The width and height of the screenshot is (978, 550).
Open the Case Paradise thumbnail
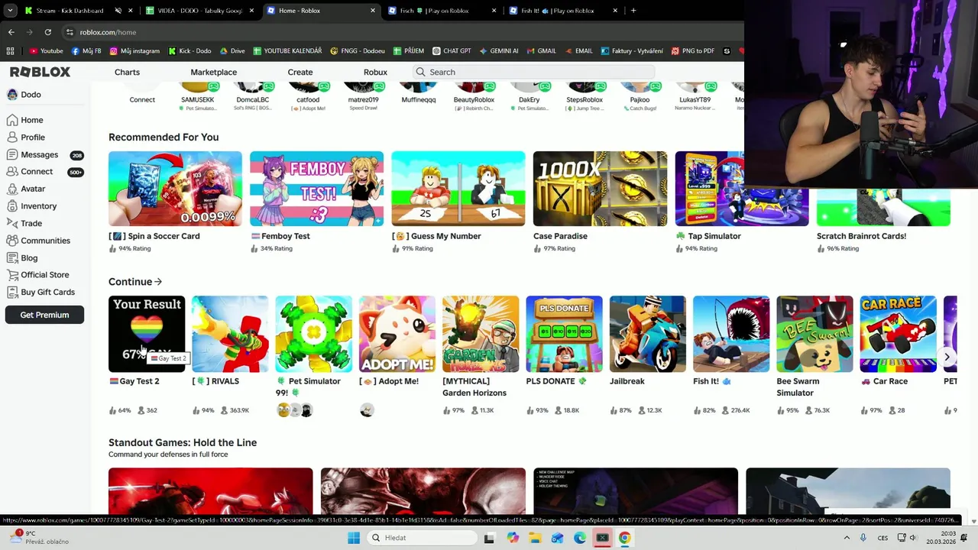coord(600,189)
